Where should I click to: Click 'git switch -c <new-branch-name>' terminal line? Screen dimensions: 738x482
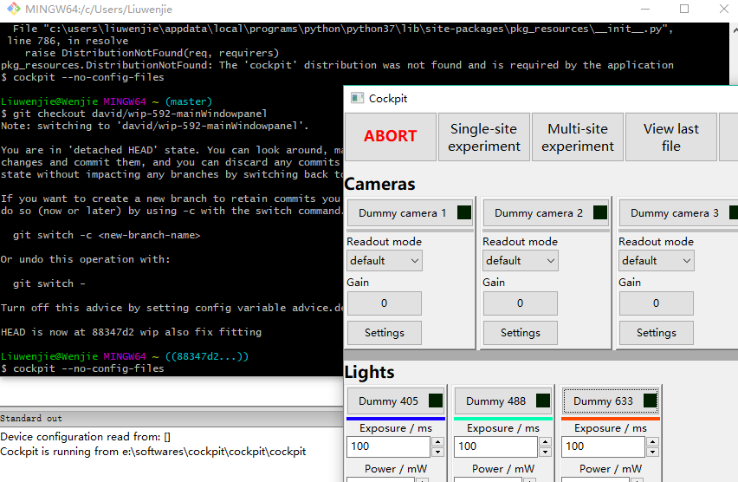point(107,235)
